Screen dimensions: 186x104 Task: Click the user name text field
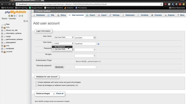85,38
